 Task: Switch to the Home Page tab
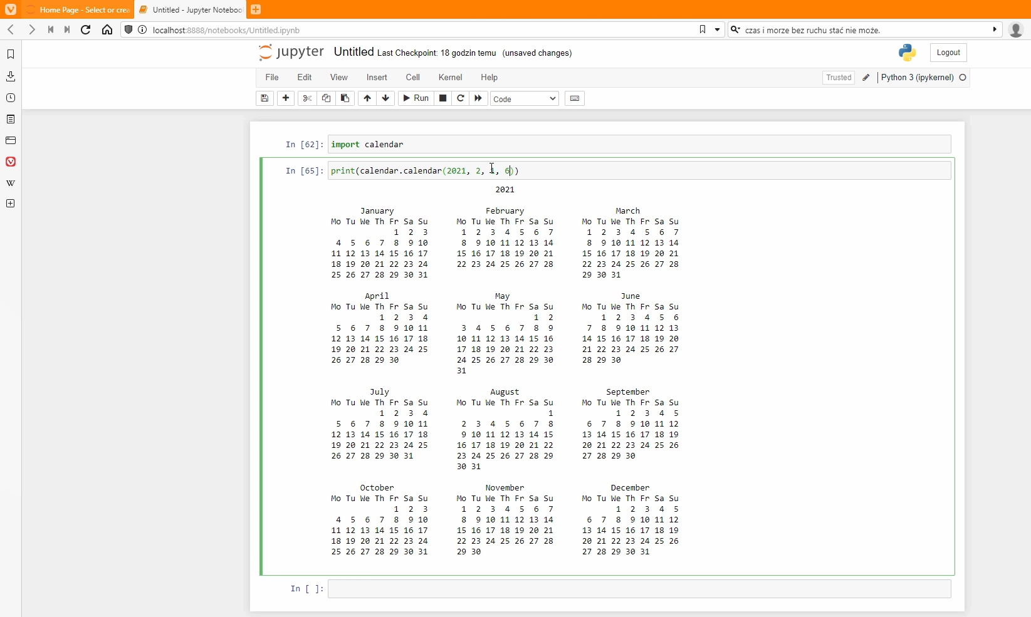(78, 10)
